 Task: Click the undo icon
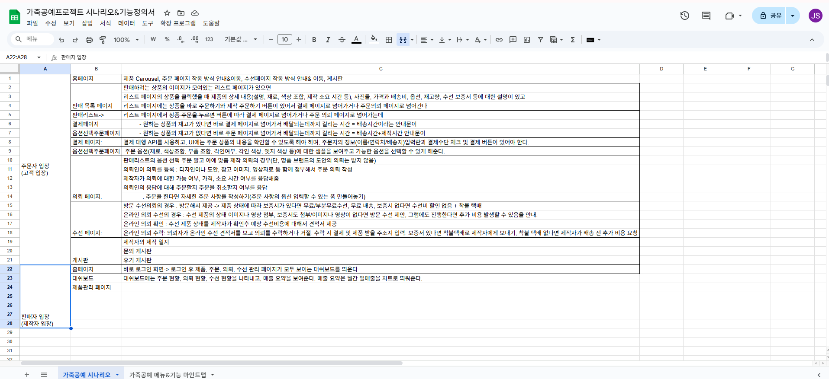61,40
